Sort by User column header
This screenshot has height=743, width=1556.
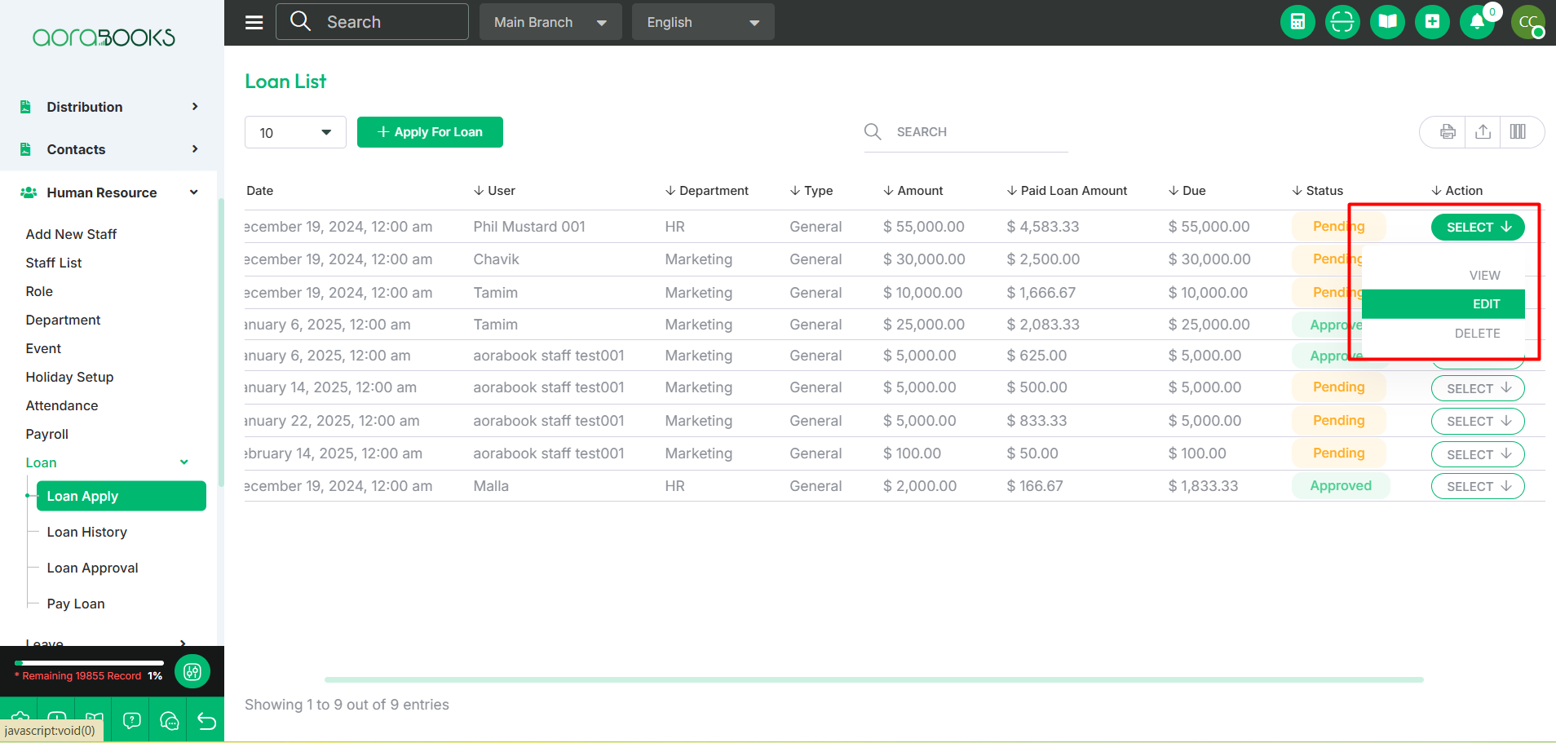coord(494,191)
